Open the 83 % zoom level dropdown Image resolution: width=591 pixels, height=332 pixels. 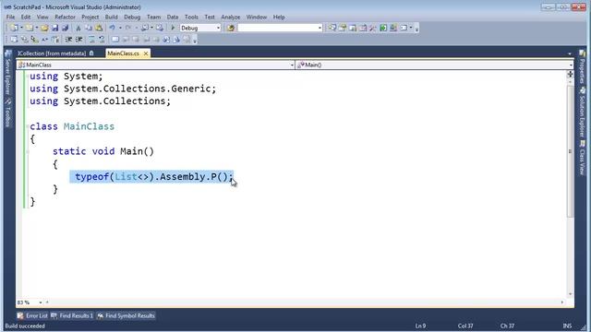41,302
